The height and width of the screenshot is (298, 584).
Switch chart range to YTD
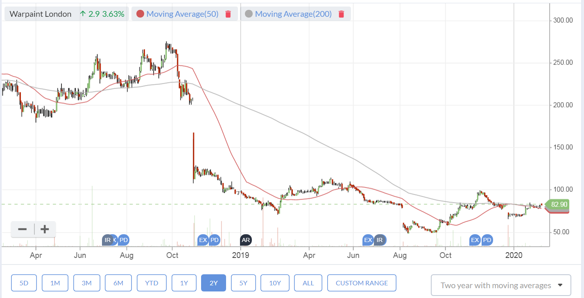pyautogui.click(x=152, y=283)
